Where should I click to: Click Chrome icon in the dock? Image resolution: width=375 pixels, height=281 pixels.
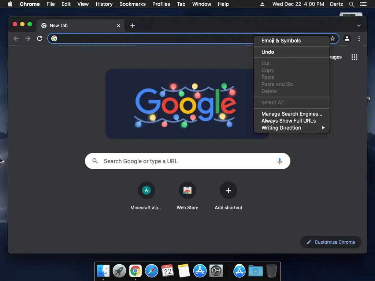(x=135, y=271)
